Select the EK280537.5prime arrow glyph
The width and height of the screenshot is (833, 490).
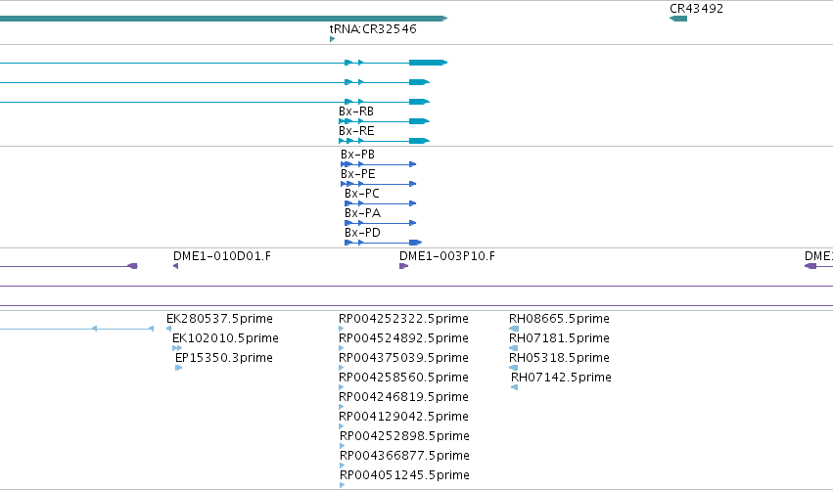(x=169, y=329)
